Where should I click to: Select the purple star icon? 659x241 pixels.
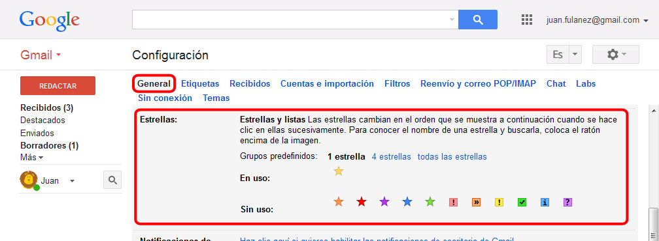(x=384, y=202)
